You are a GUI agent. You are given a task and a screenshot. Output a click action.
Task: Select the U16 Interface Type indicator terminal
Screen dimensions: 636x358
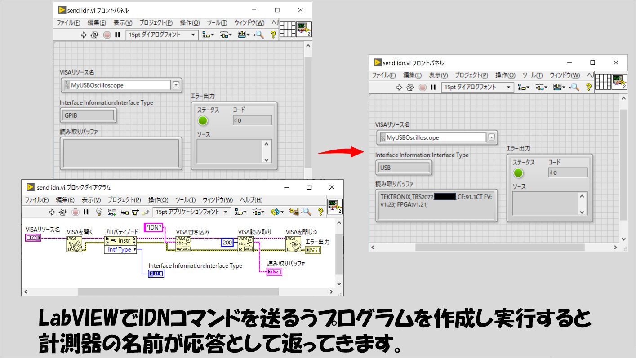[156, 274]
